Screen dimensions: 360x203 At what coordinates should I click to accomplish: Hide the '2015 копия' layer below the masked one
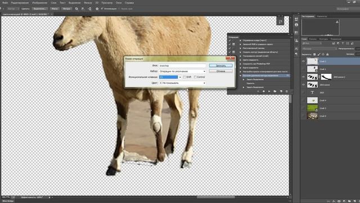coord(303,85)
